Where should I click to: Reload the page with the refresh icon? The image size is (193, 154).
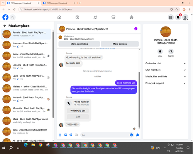pyautogui.click(x=14, y=10)
